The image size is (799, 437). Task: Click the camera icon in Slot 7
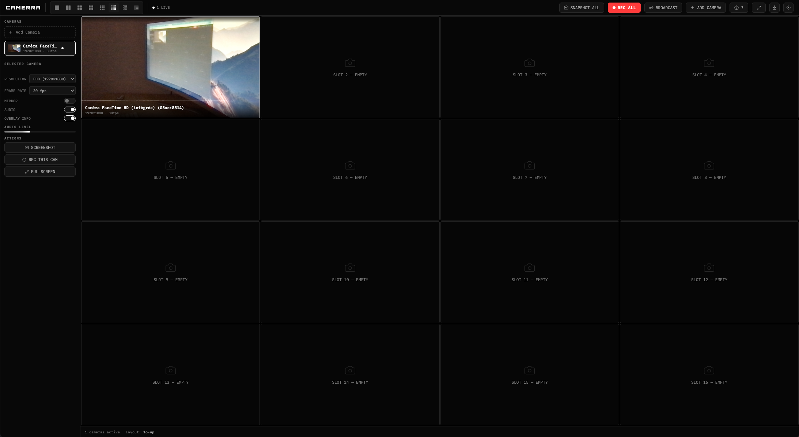(x=530, y=165)
